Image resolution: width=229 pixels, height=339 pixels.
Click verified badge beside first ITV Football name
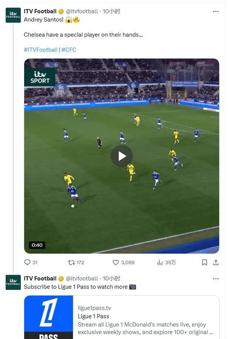(61, 11)
